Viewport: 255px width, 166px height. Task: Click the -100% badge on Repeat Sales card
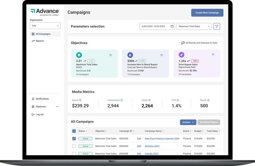[x=195, y=61]
